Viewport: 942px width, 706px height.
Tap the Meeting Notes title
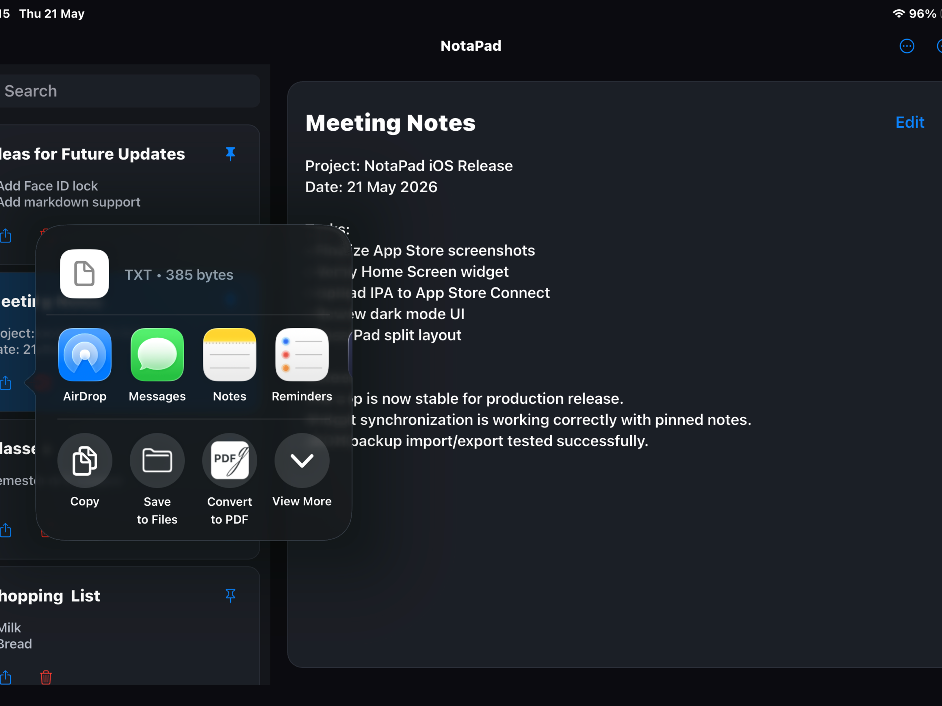[390, 123]
